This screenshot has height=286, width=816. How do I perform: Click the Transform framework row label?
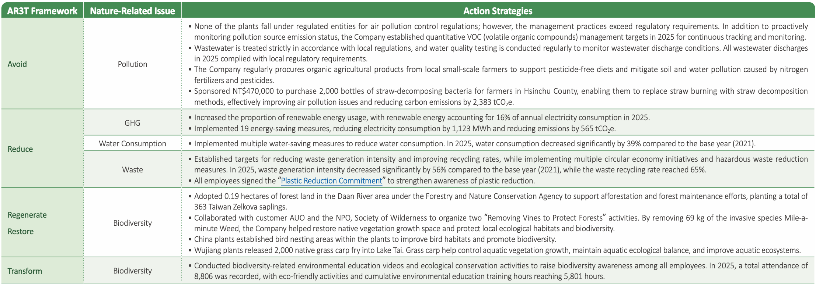25,271
